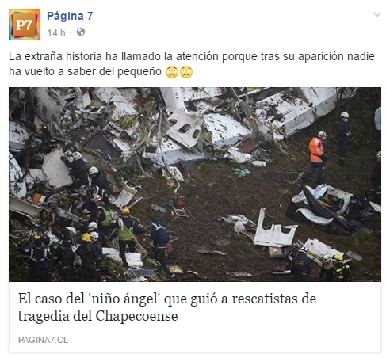Click the white debris piece on the grass

pyautogui.click(x=275, y=230)
